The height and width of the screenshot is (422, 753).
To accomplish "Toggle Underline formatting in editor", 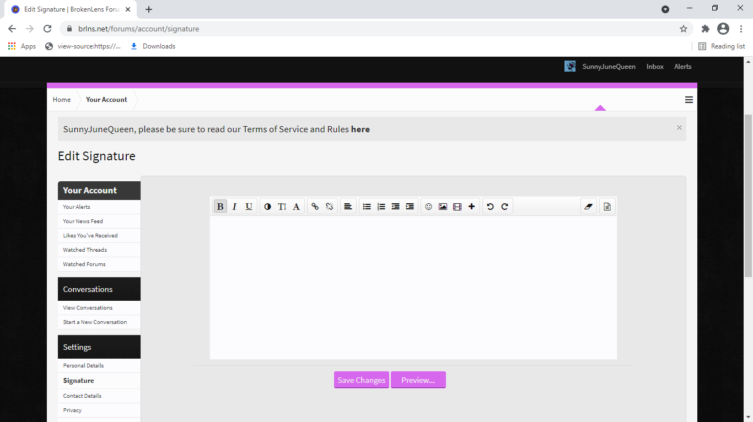I will pos(249,207).
